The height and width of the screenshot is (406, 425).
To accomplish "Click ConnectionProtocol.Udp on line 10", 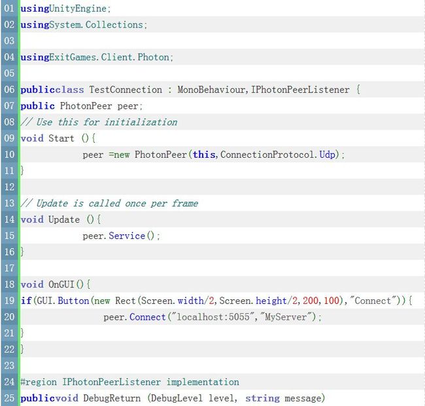I will [278, 155].
